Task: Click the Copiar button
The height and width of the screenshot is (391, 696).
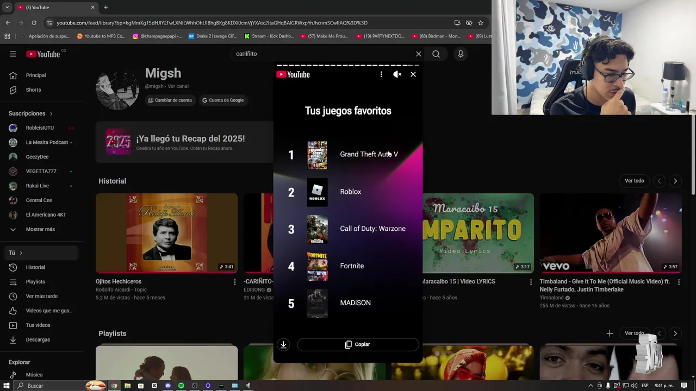Action: [x=358, y=344]
